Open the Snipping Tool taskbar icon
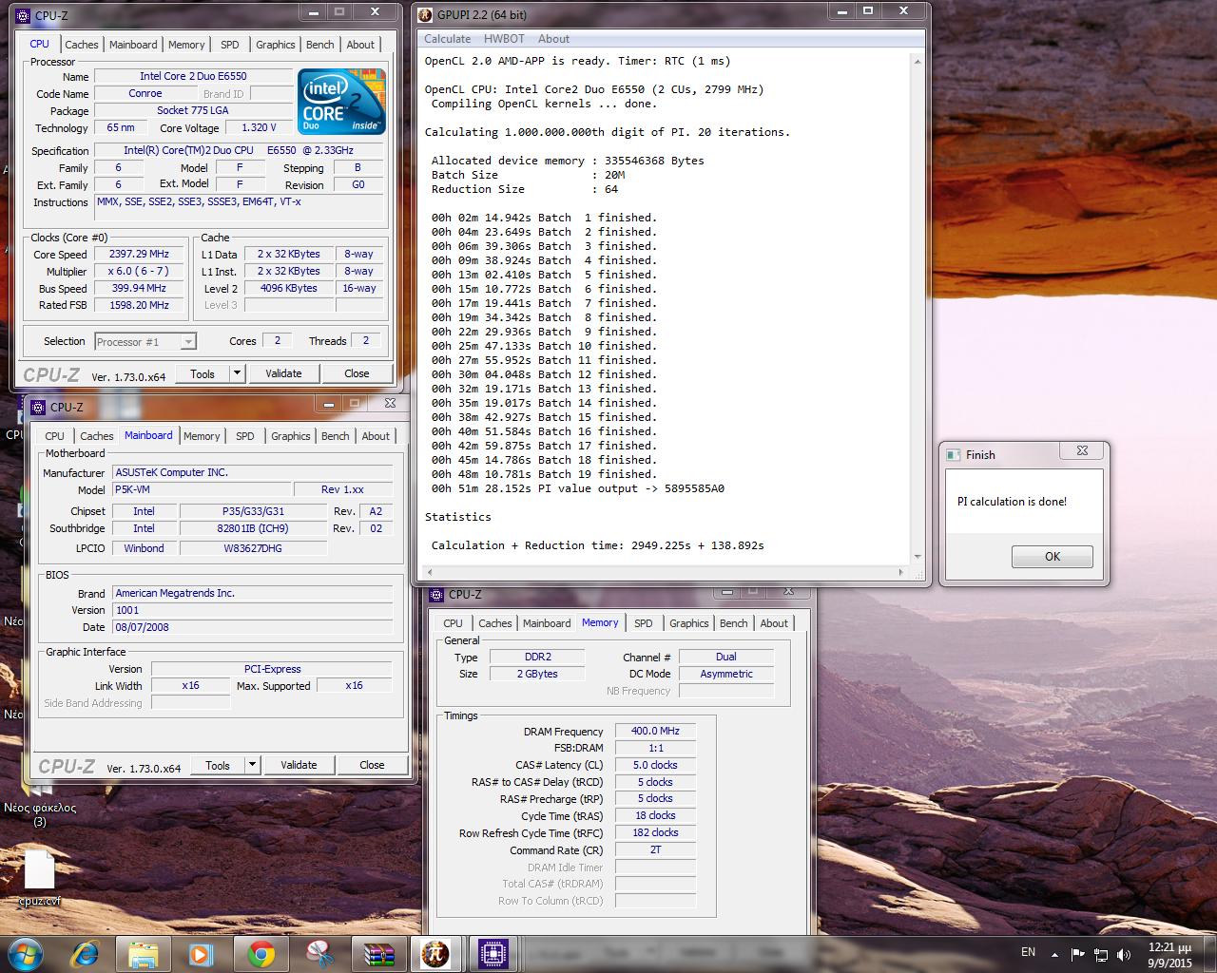 pos(319,953)
